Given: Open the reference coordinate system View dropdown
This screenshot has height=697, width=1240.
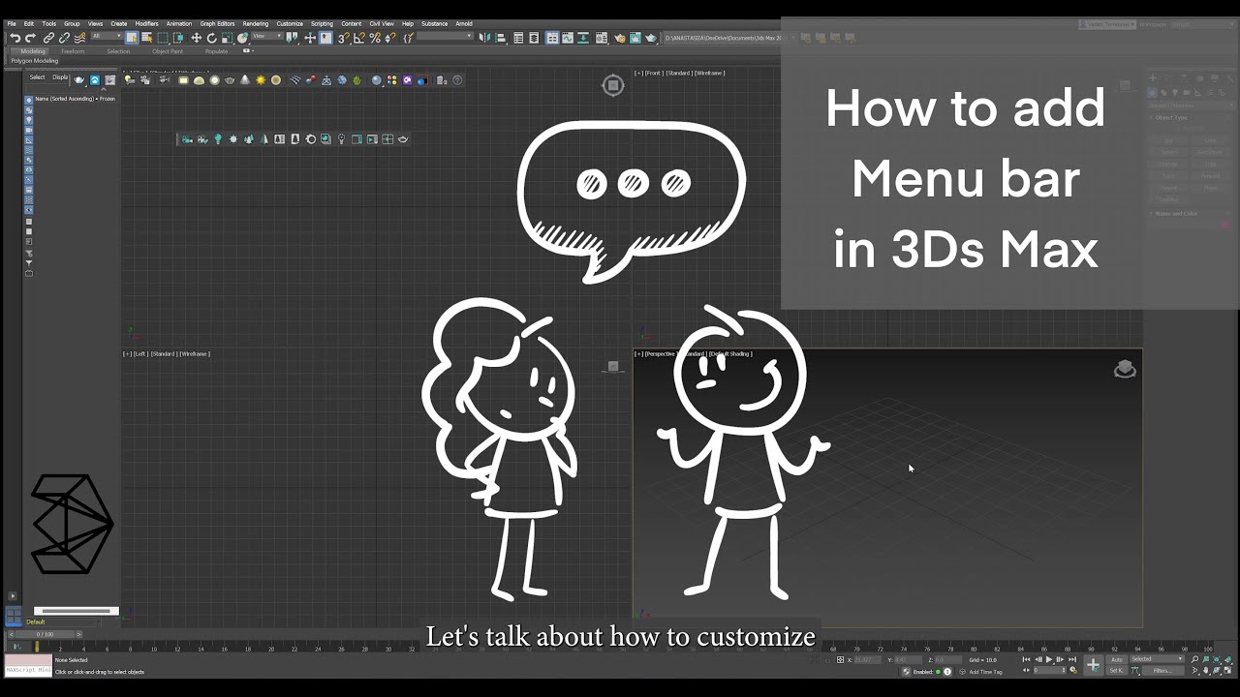Looking at the screenshot, I should tap(267, 36).
